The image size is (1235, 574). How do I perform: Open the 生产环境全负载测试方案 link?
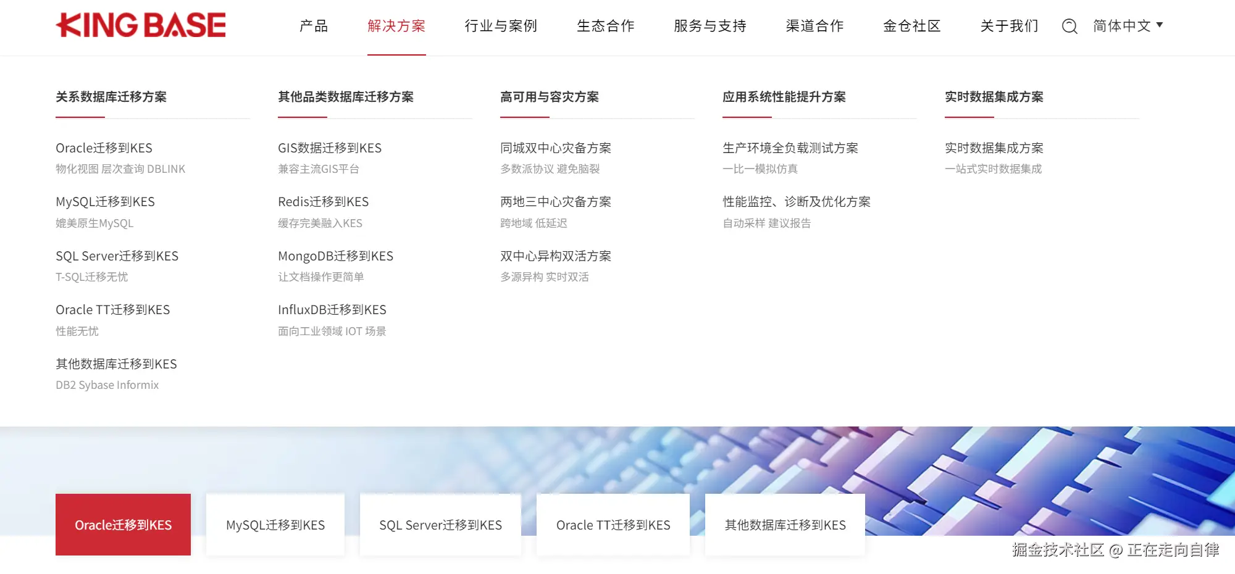tap(790, 148)
